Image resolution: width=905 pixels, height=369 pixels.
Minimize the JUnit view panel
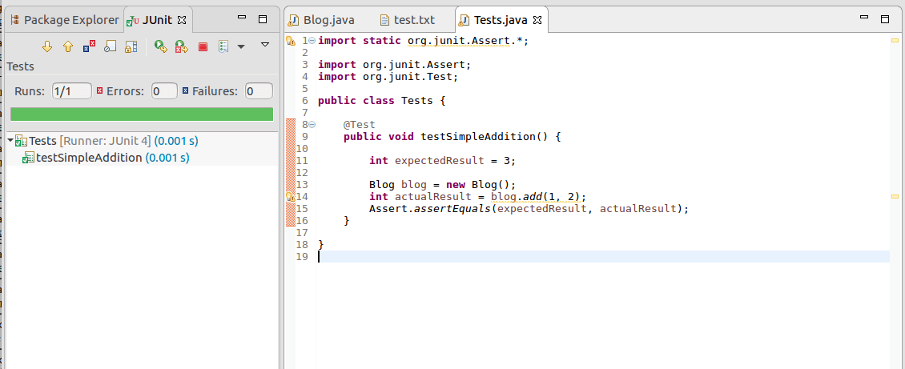tap(243, 18)
